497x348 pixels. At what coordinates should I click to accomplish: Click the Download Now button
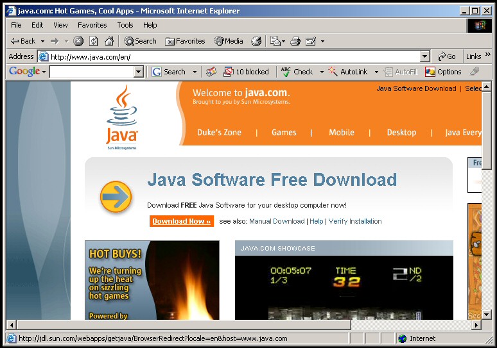tap(182, 221)
